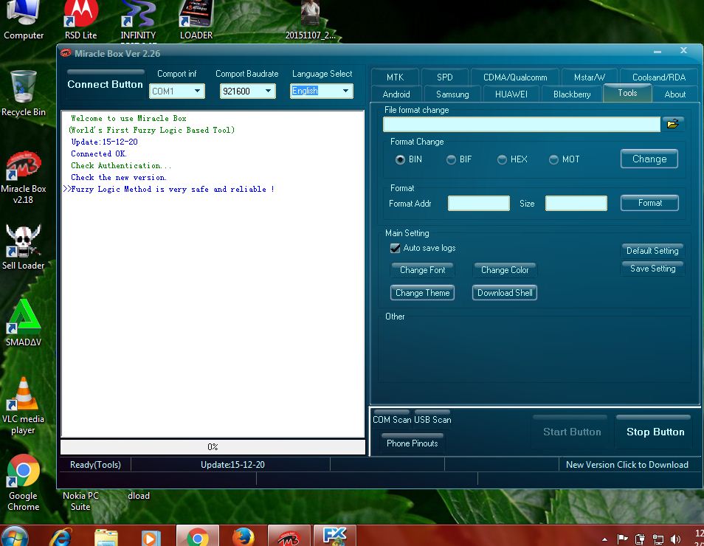
Task: Click the Format button
Action: [649, 203]
